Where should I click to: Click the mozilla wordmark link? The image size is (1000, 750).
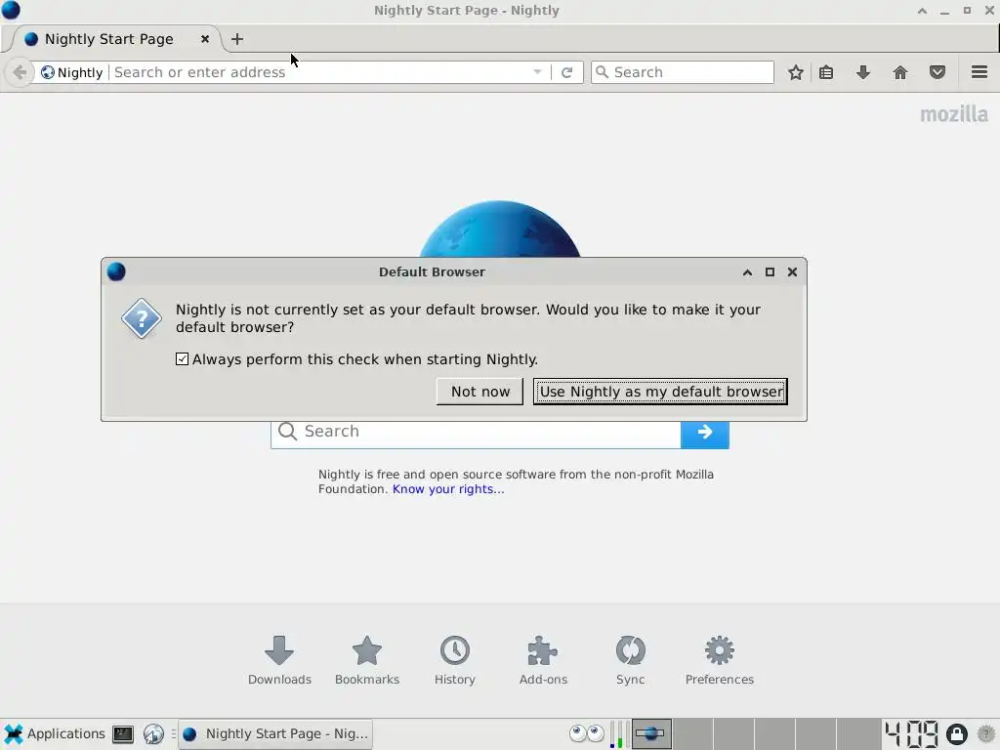[953, 115]
